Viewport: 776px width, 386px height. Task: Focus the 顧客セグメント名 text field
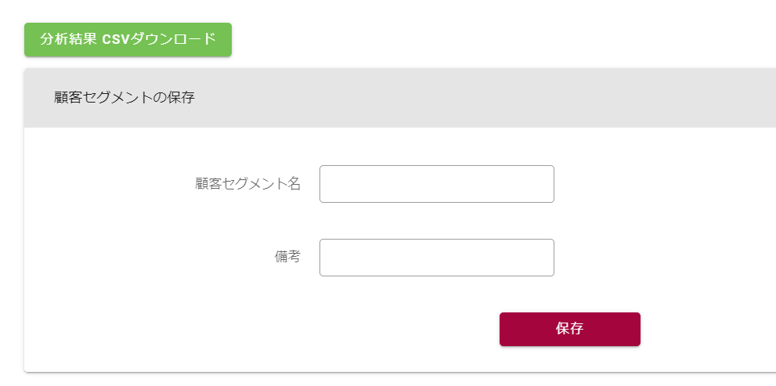(x=436, y=184)
